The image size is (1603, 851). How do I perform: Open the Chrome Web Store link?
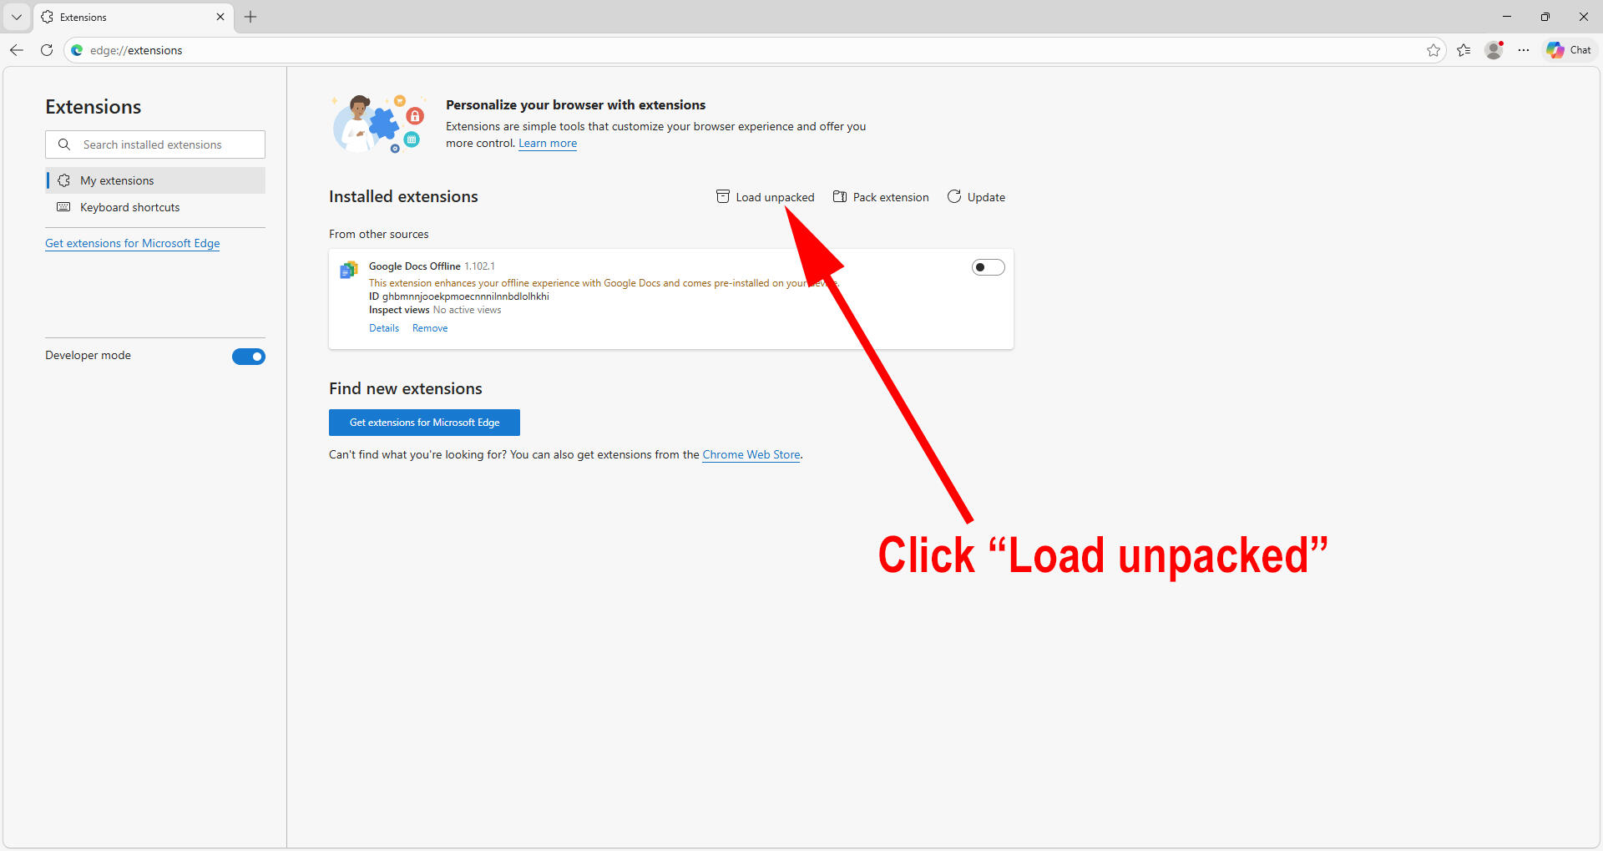[751, 454]
